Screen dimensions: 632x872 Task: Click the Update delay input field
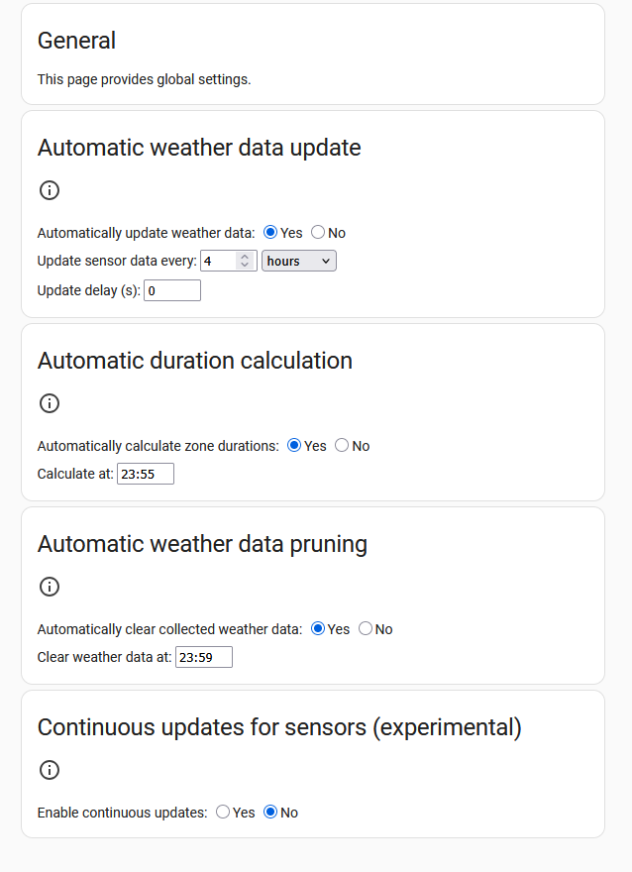[172, 290]
